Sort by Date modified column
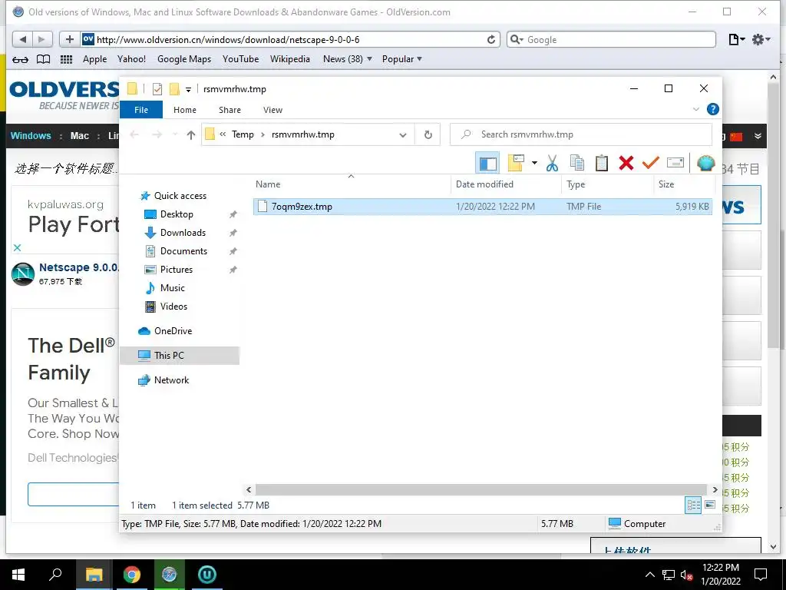 click(505, 184)
